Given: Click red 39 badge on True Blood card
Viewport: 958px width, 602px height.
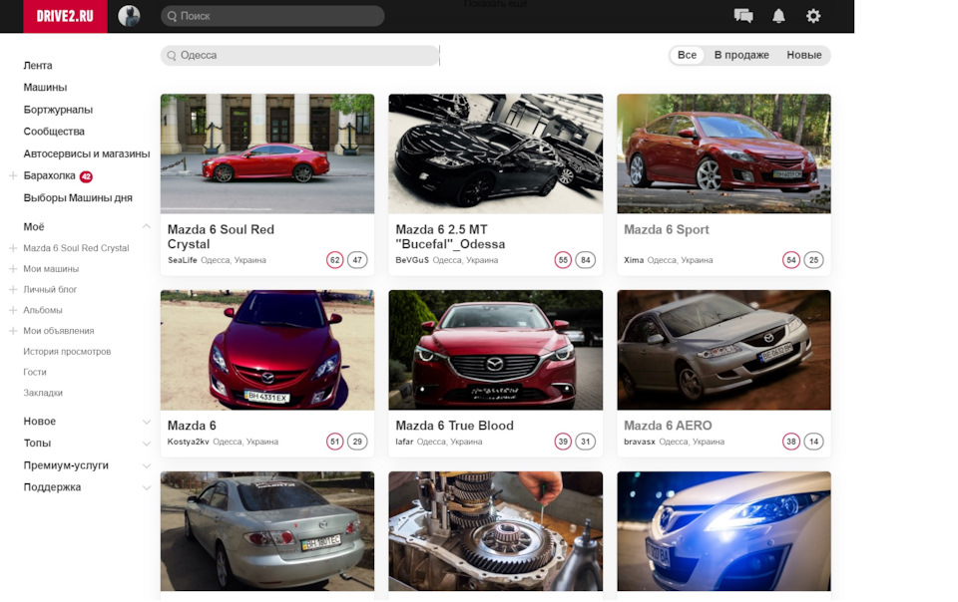Looking at the screenshot, I should 563,442.
